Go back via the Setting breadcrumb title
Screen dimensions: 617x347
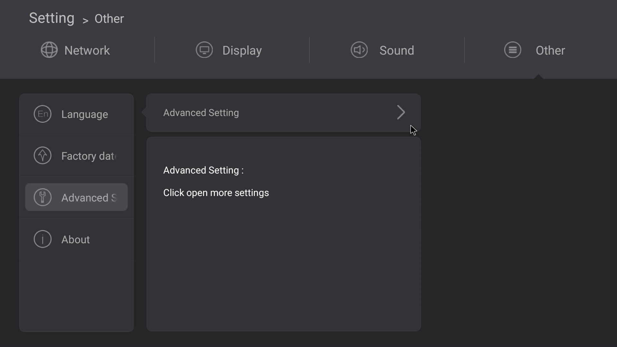tap(52, 18)
